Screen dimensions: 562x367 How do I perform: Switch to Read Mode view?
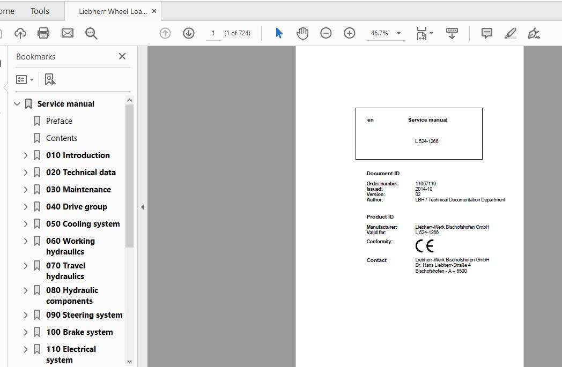click(x=452, y=33)
